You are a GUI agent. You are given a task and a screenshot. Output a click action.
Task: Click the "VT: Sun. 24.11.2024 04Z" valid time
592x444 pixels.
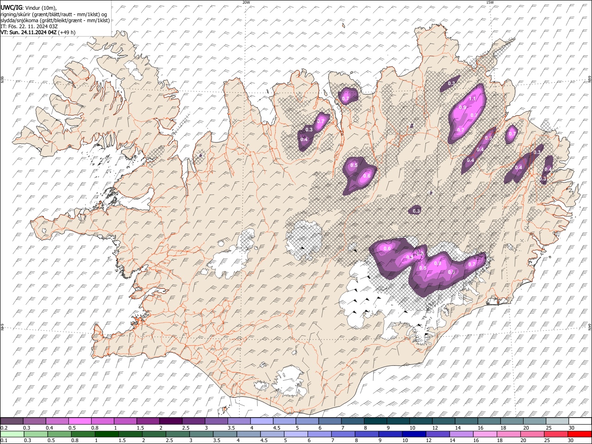[x=29, y=32]
